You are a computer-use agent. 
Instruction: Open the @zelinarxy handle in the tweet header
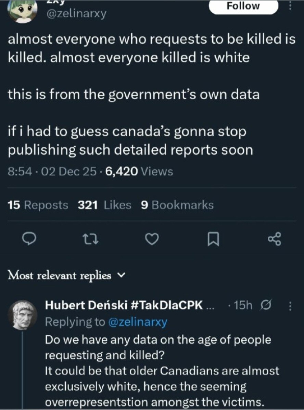pos(76,13)
